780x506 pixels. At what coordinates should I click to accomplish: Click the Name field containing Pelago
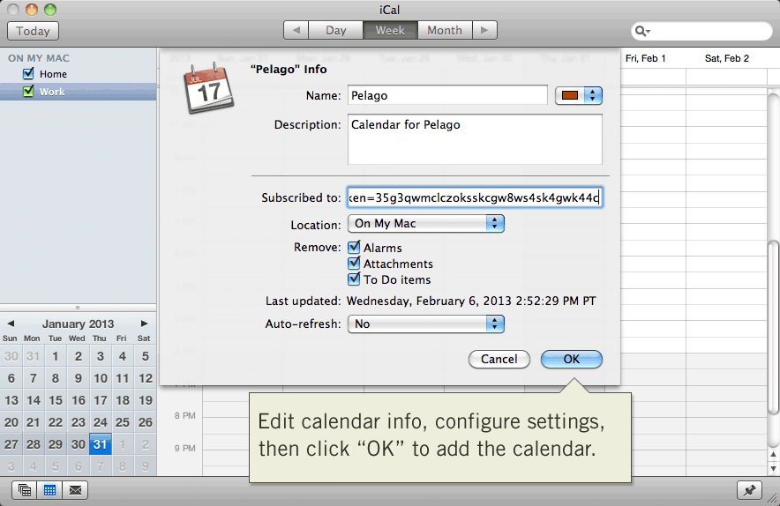(x=447, y=95)
